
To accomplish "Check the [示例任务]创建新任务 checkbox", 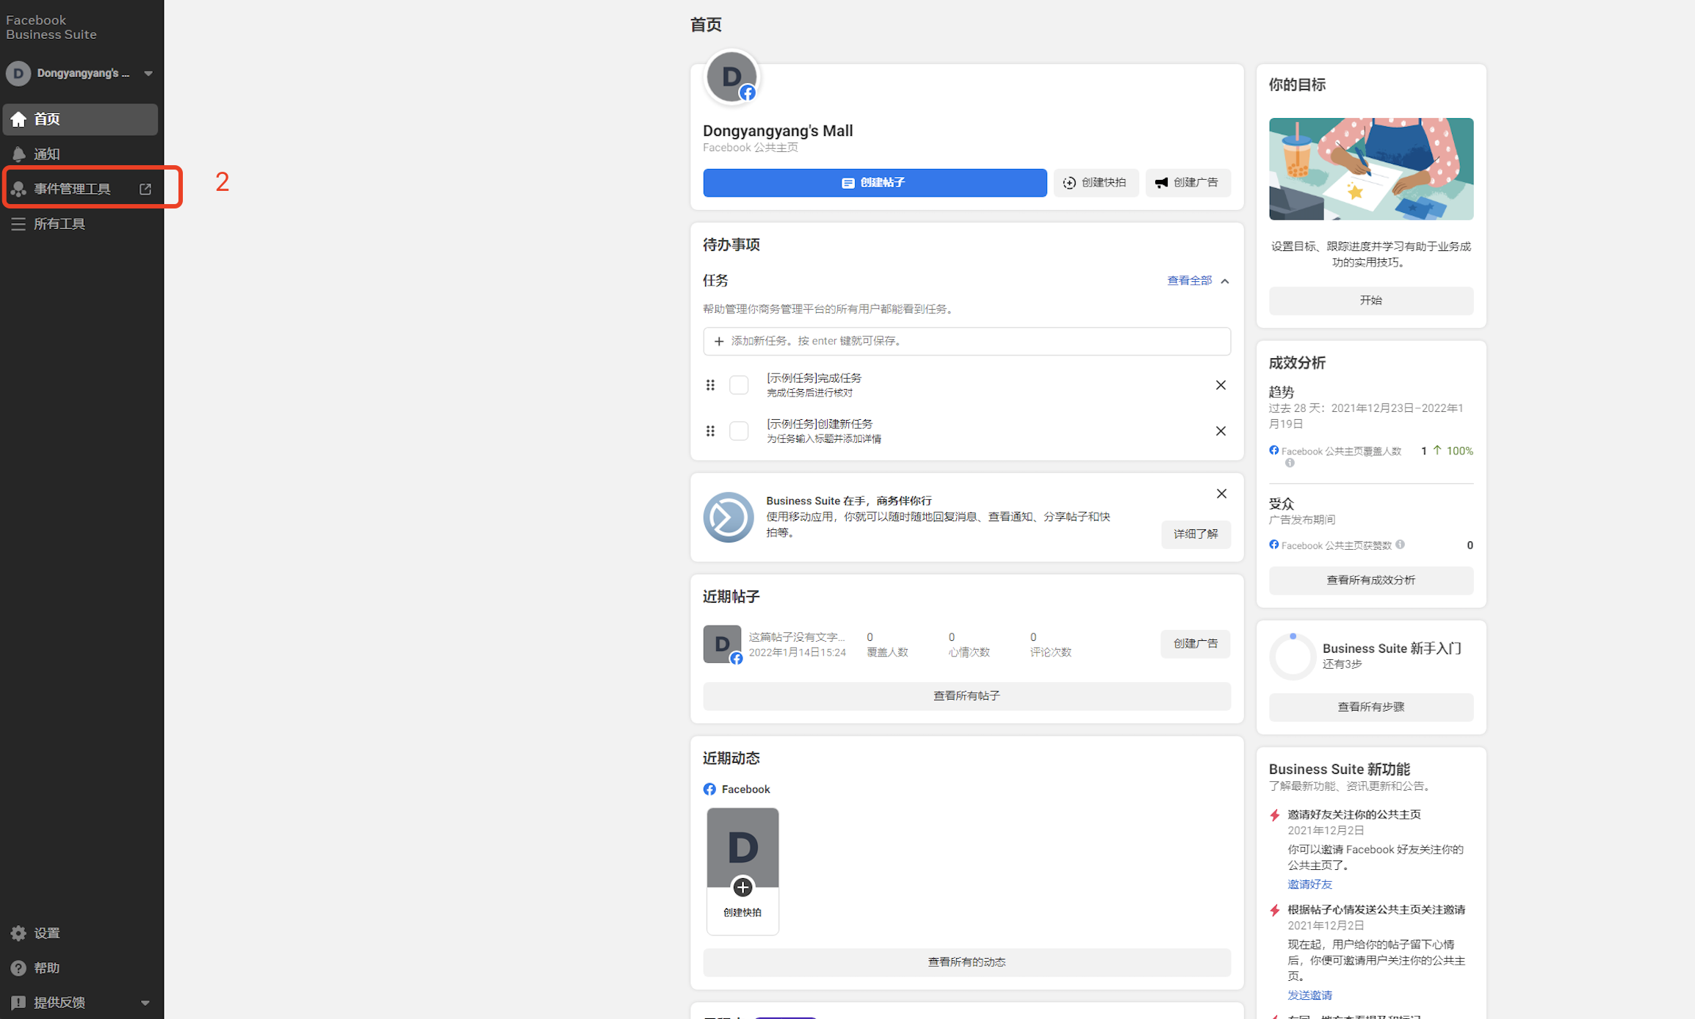I will (x=739, y=431).
